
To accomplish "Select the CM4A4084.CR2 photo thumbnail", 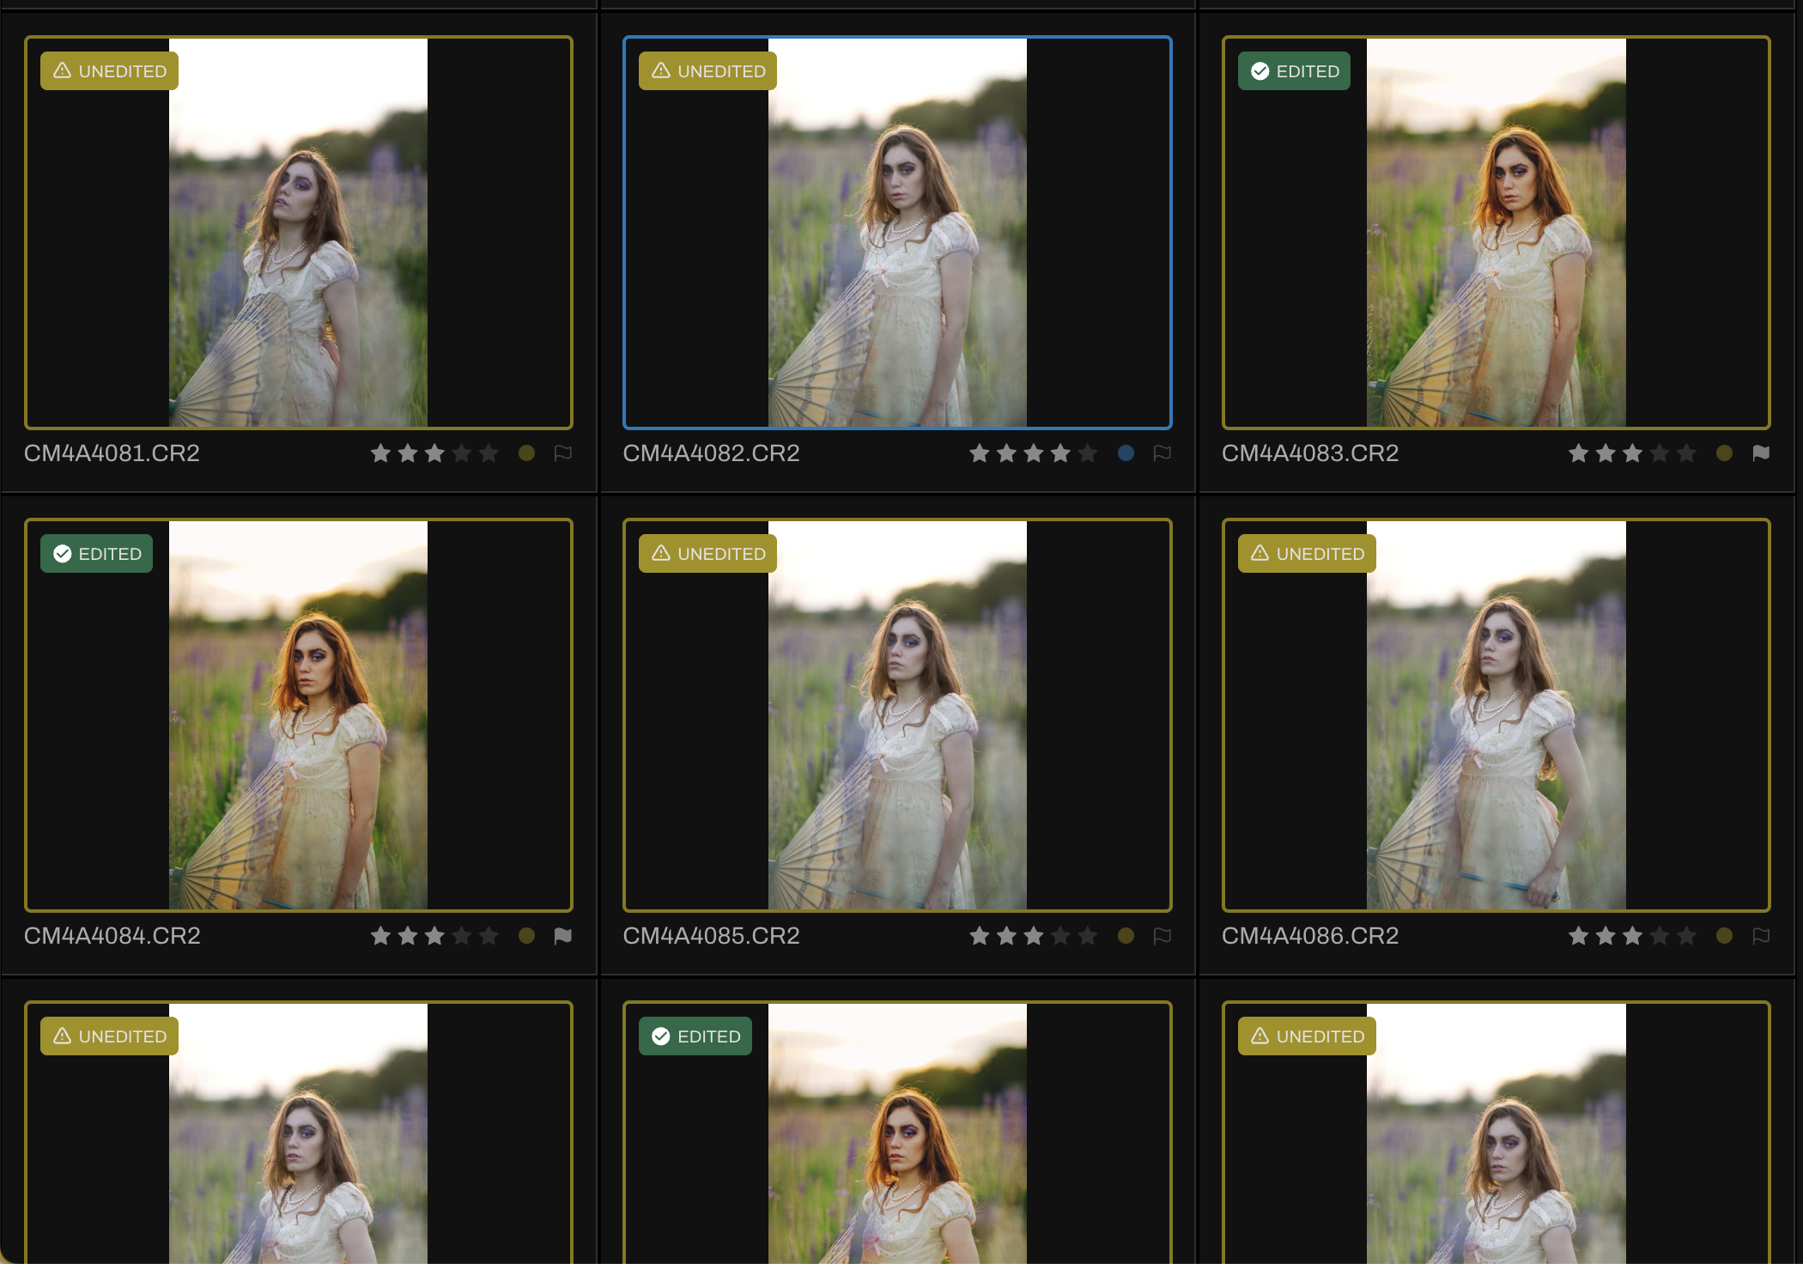I will [x=299, y=715].
